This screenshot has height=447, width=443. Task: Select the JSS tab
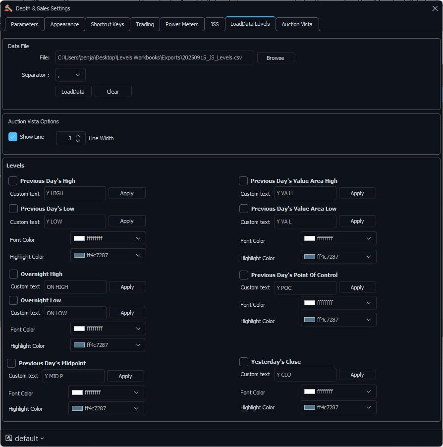(x=215, y=24)
